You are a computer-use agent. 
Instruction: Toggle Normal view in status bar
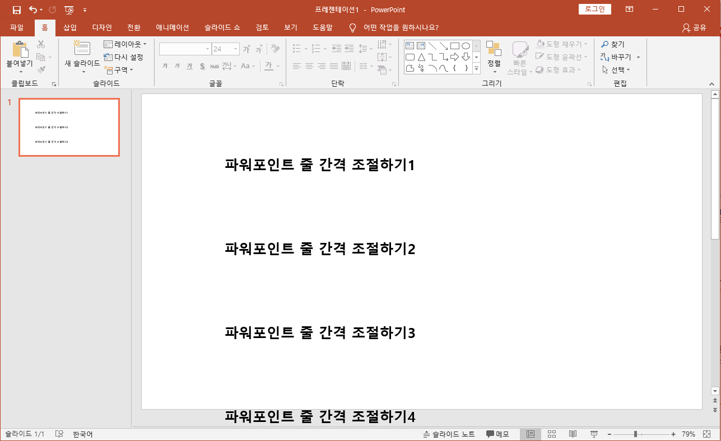click(531, 434)
